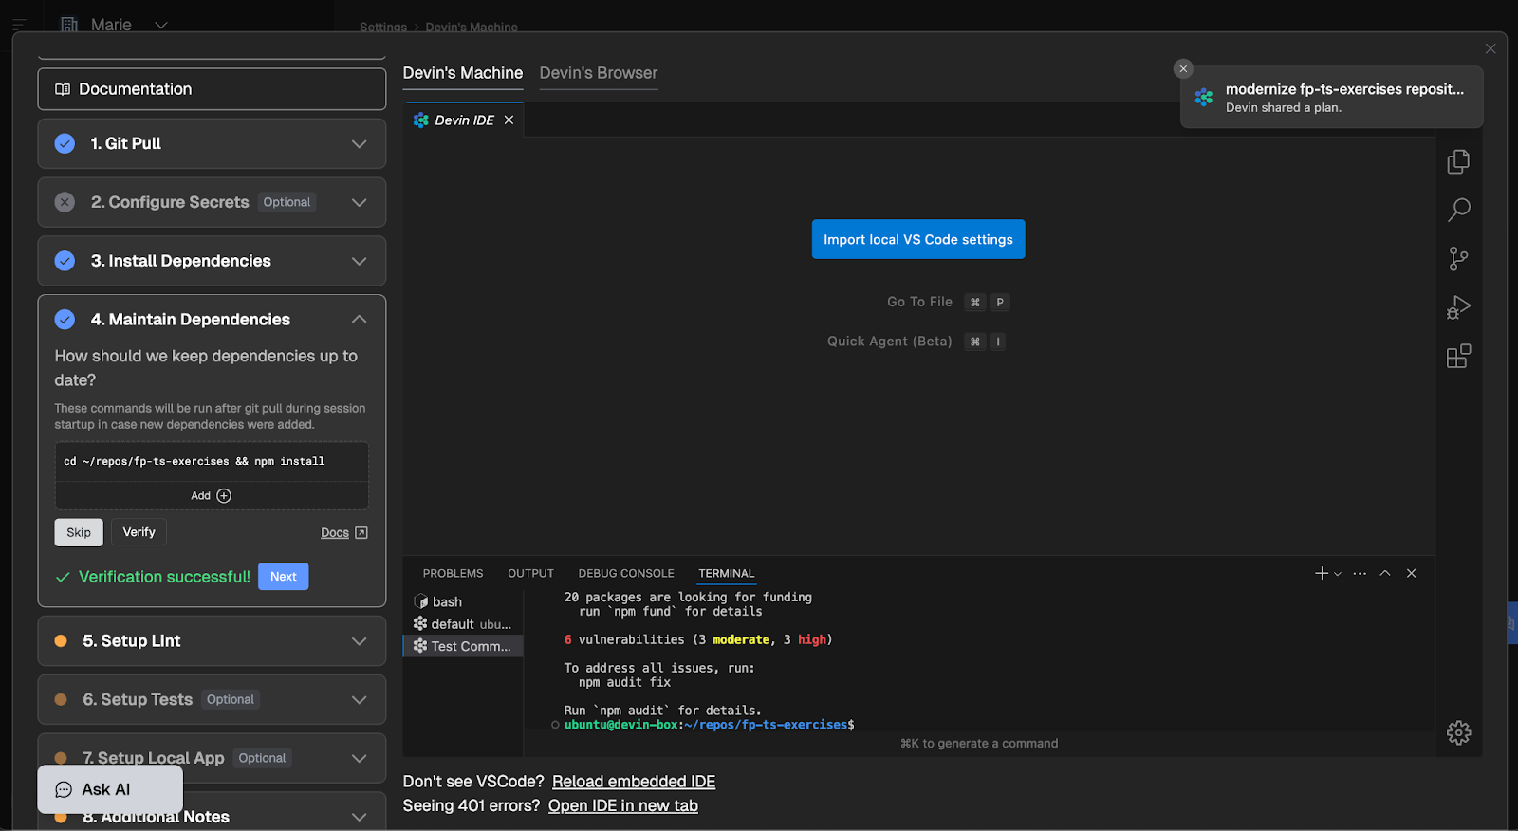
Task: Select the bash terminal entry
Action: [463, 601]
